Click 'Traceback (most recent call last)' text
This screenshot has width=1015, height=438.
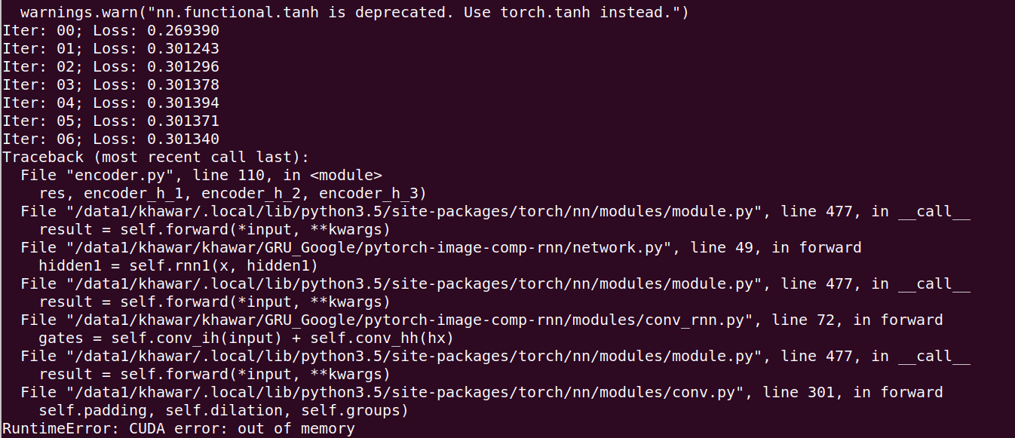156,158
